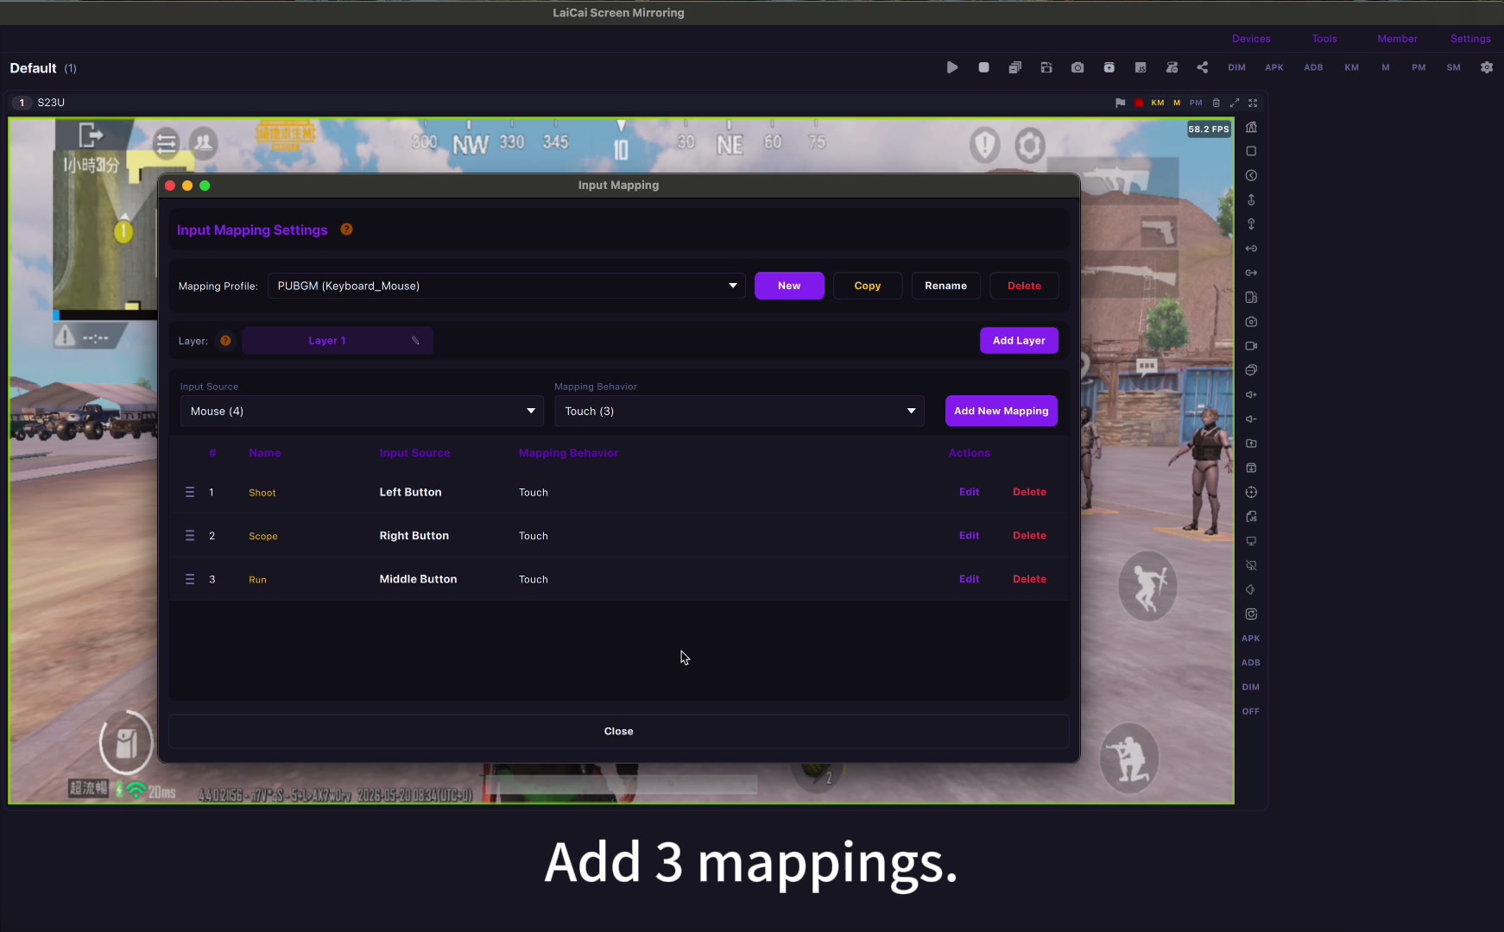
Task: Open the JS script icon in toolbar
Action: click(1141, 67)
